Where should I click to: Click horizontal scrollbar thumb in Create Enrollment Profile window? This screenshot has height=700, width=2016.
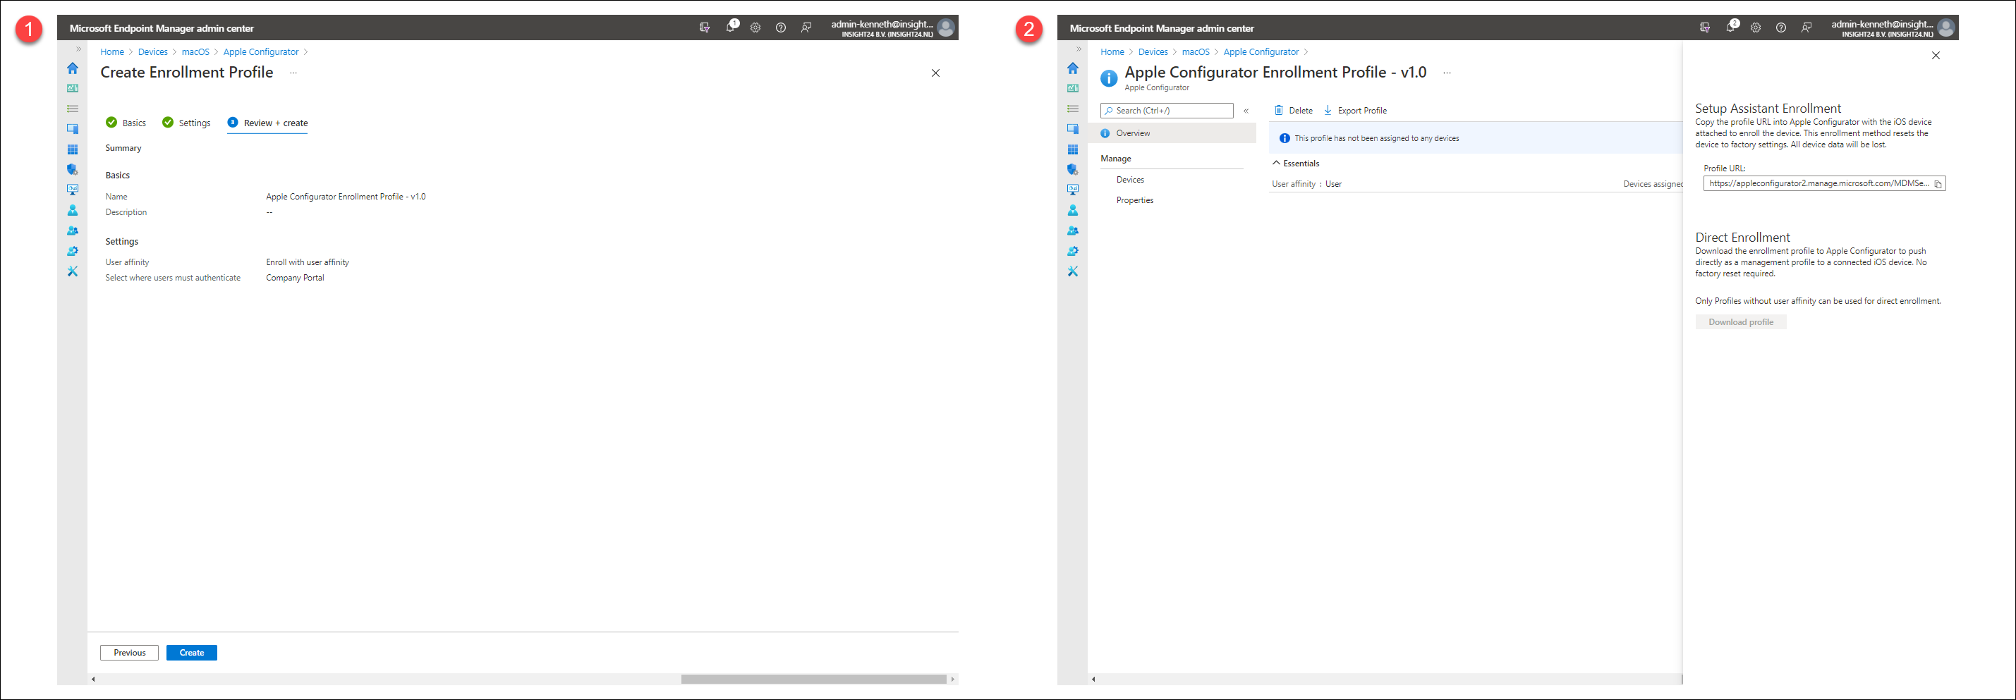[x=813, y=679]
